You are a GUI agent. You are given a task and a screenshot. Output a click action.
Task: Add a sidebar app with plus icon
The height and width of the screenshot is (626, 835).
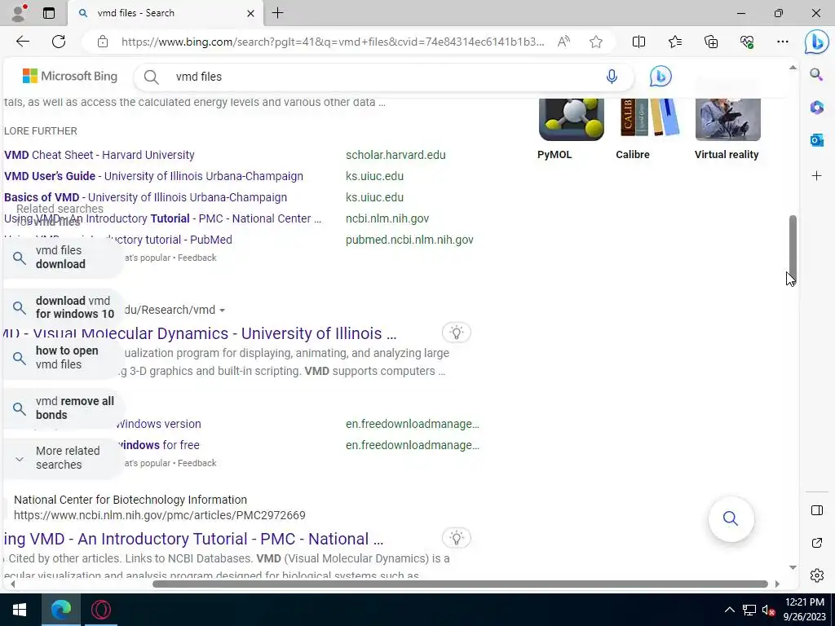[816, 176]
